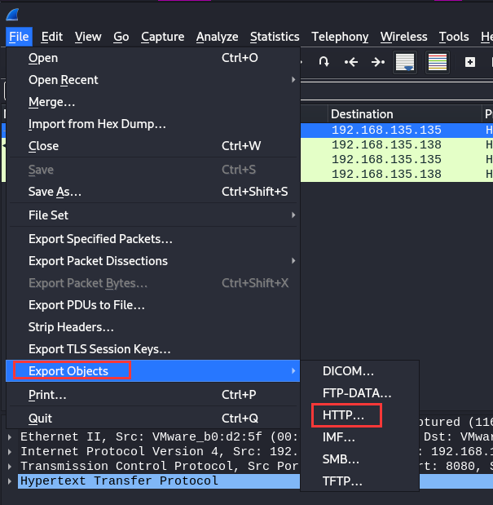
Task: Select the Open Recent menu entry
Action: click(x=153, y=80)
